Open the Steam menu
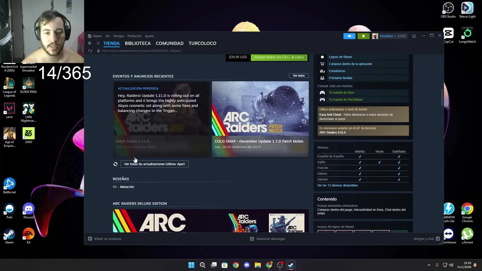482x271 pixels. click(x=97, y=36)
